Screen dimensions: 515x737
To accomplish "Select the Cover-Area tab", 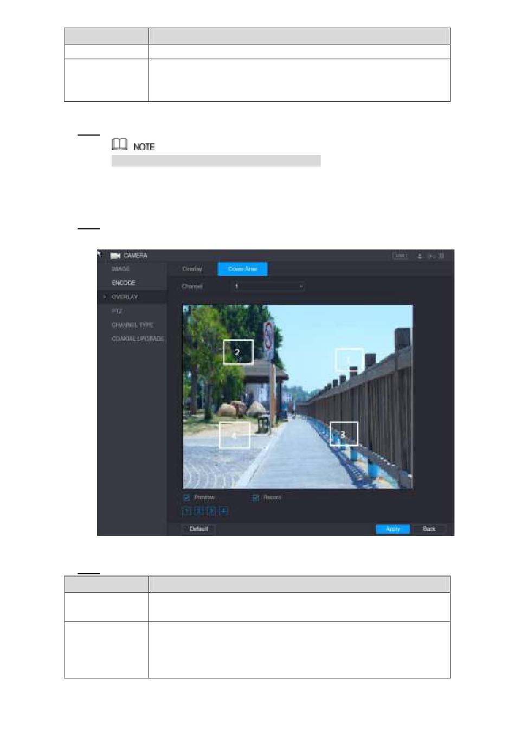I will (x=242, y=269).
